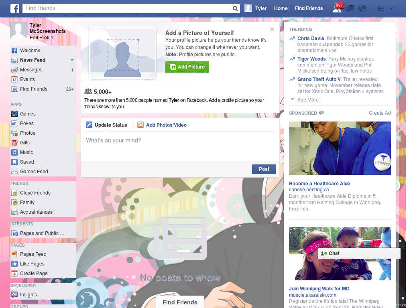Open Tiger Woods trending topic
The width and height of the screenshot is (411, 308).
[x=311, y=59]
